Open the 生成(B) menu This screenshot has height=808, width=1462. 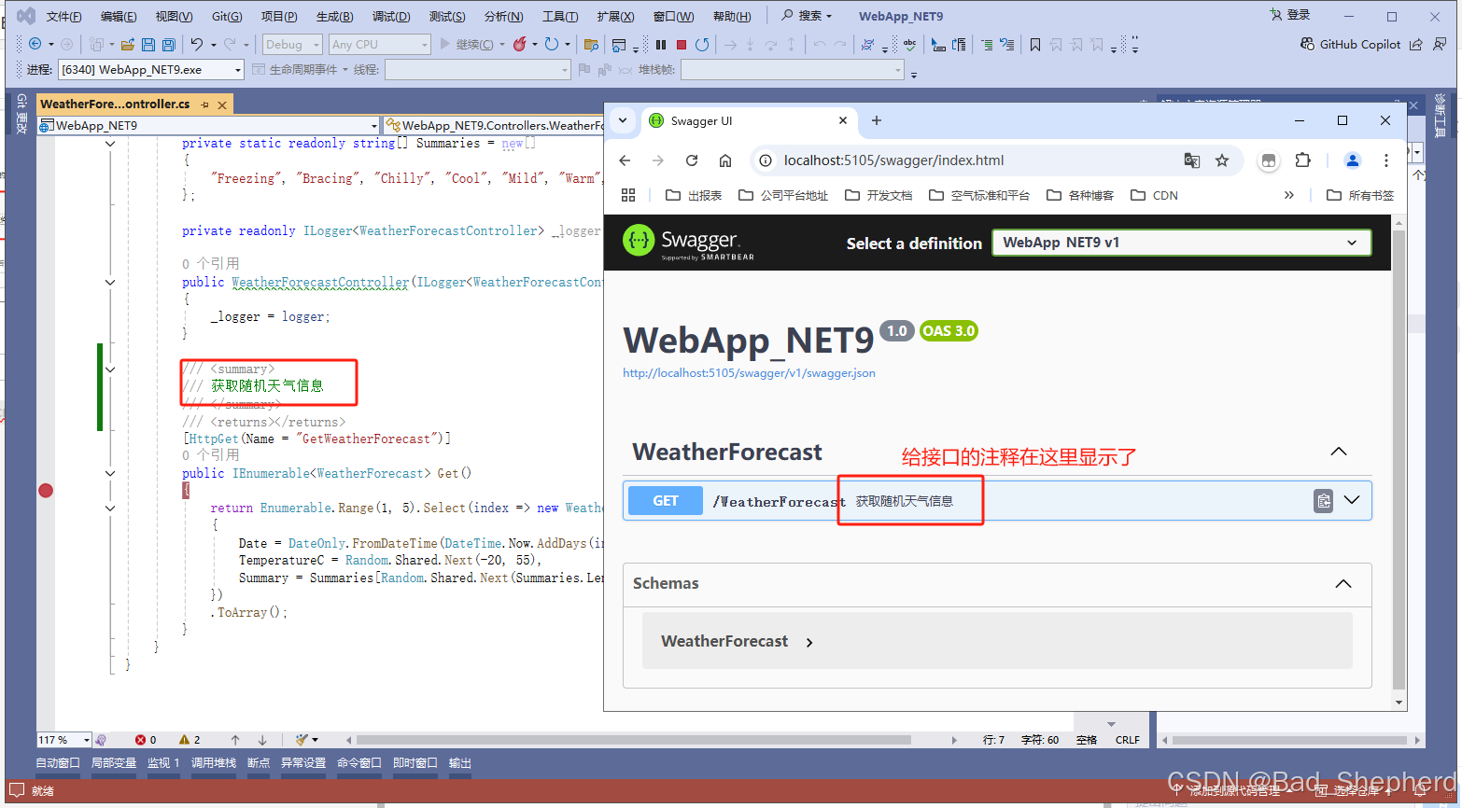click(334, 16)
